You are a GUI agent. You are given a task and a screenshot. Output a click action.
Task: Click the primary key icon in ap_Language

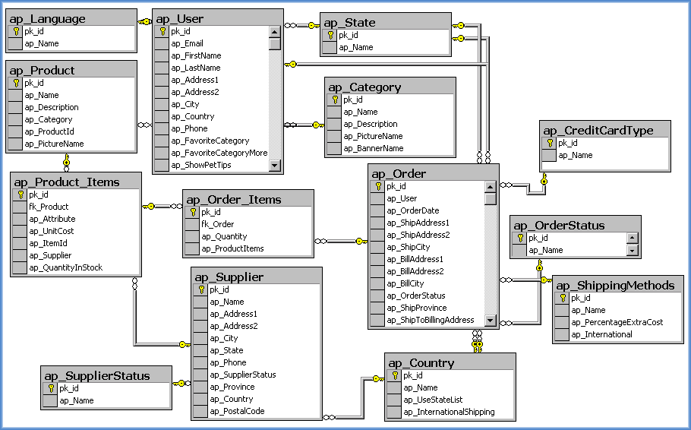click(x=16, y=32)
